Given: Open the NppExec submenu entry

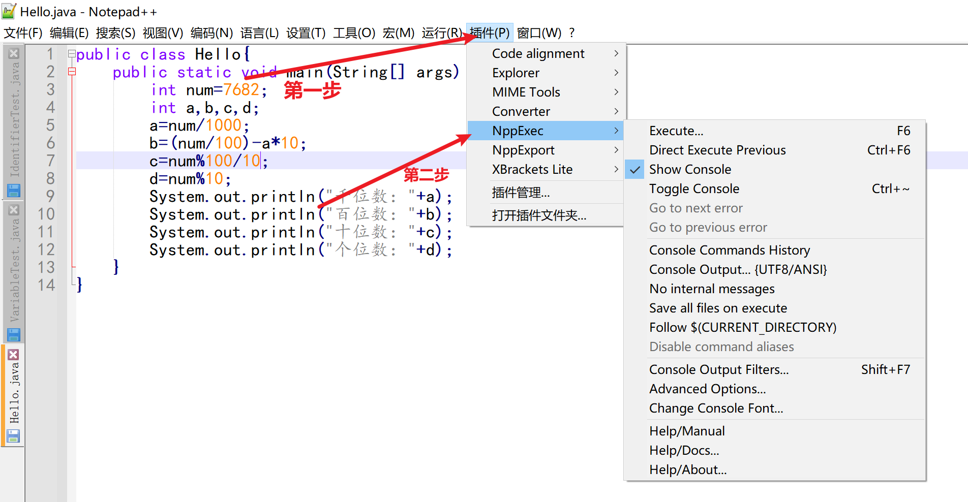Looking at the screenshot, I should pyautogui.click(x=545, y=131).
